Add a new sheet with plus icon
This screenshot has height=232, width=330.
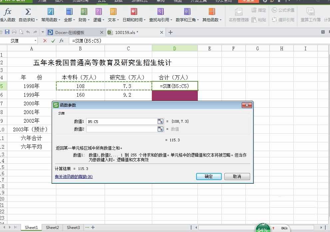pyautogui.click(x=93, y=227)
